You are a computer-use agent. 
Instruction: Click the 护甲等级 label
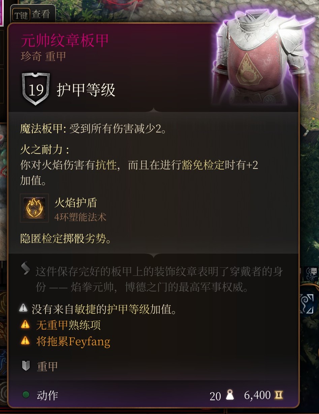coord(86,90)
